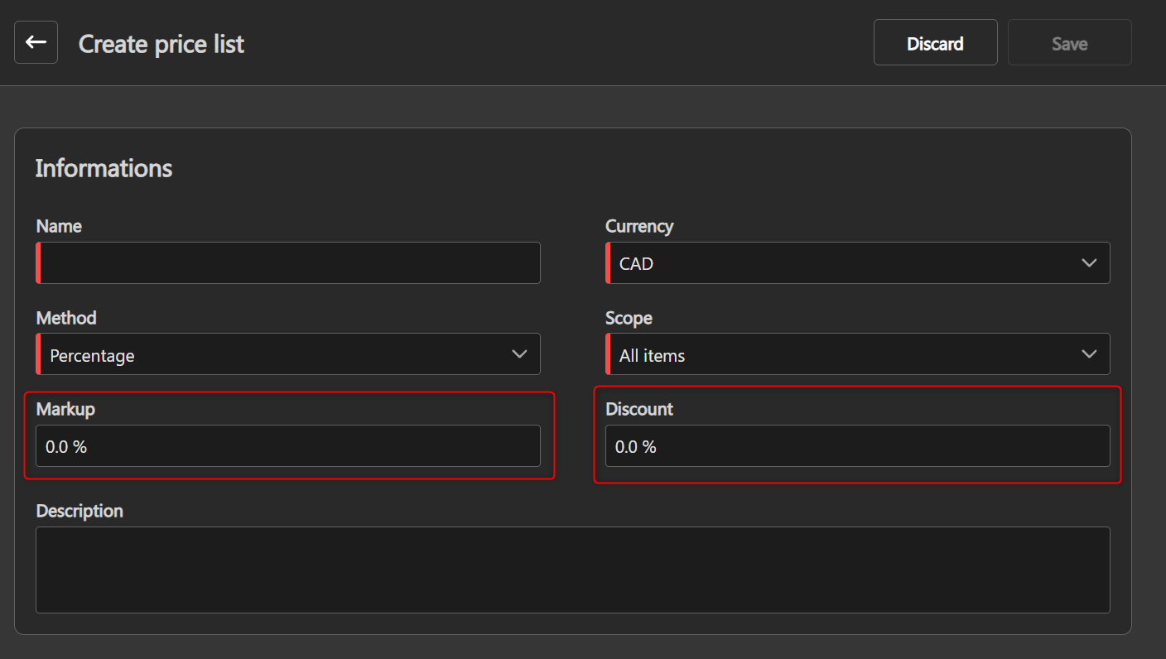
Task: Click the chevron arrow in Scope field
Action: click(x=1089, y=354)
